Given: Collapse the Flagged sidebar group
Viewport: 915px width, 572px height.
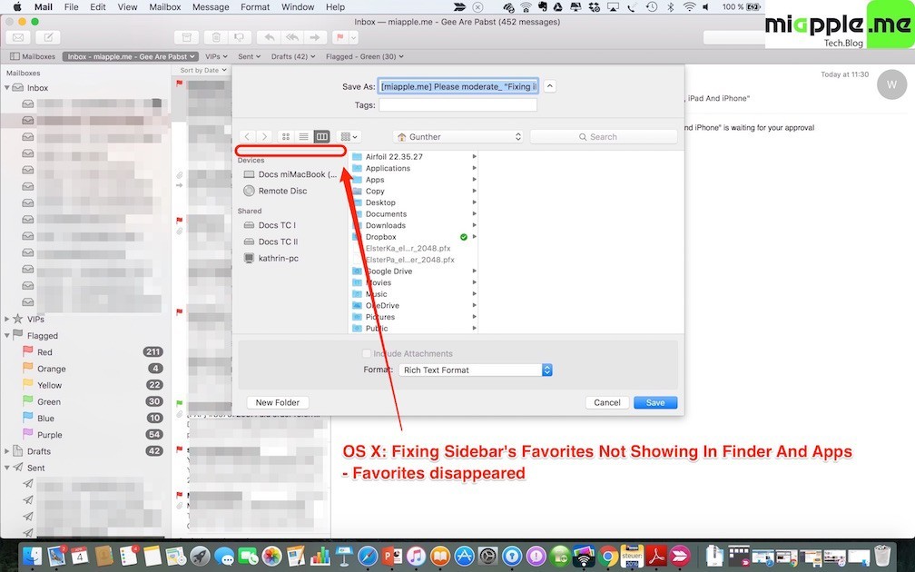Looking at the screenshot, I should tap(7, 336).
